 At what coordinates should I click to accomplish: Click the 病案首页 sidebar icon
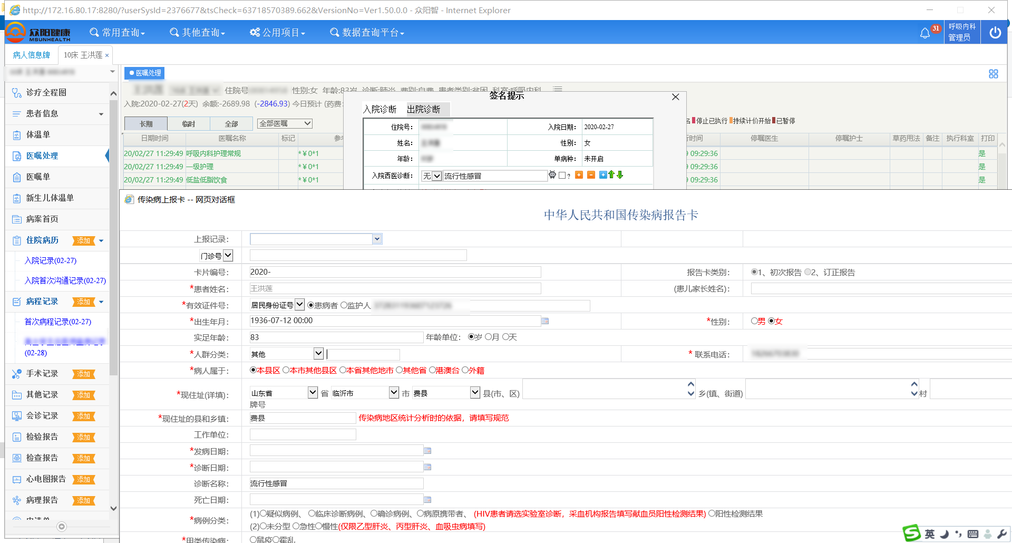pyautogui.click(x=16, y=219)
